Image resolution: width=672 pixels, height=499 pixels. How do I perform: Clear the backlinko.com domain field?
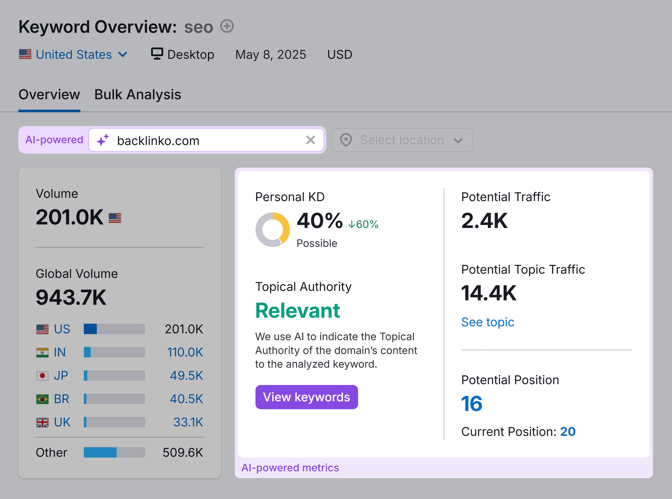coord(310,140)
